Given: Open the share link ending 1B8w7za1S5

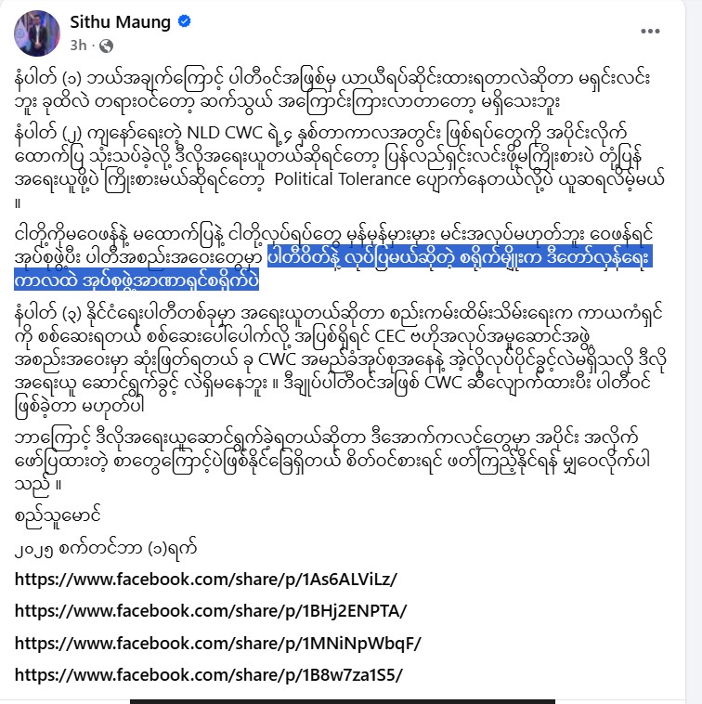Looking at the screenshot, I should click(209, 675).
